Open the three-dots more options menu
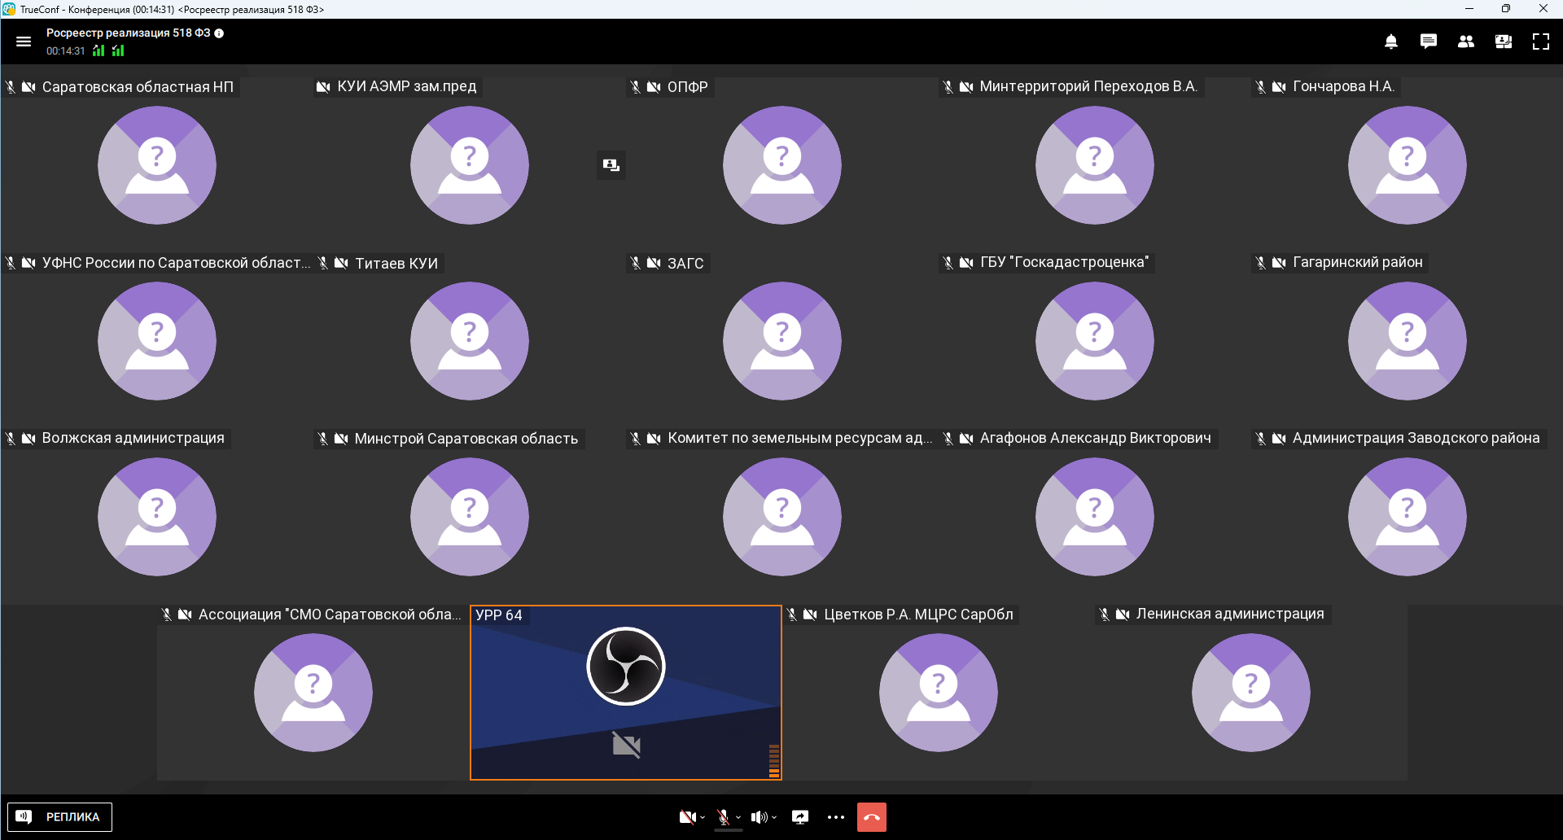 836,817
